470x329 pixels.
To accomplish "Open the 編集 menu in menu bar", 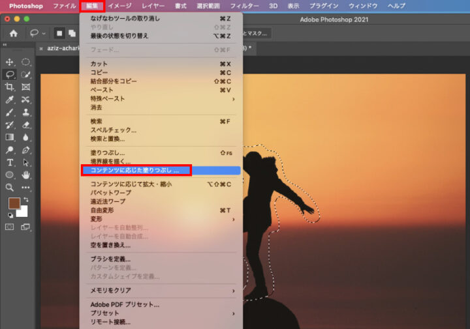I will click(92, 6).
